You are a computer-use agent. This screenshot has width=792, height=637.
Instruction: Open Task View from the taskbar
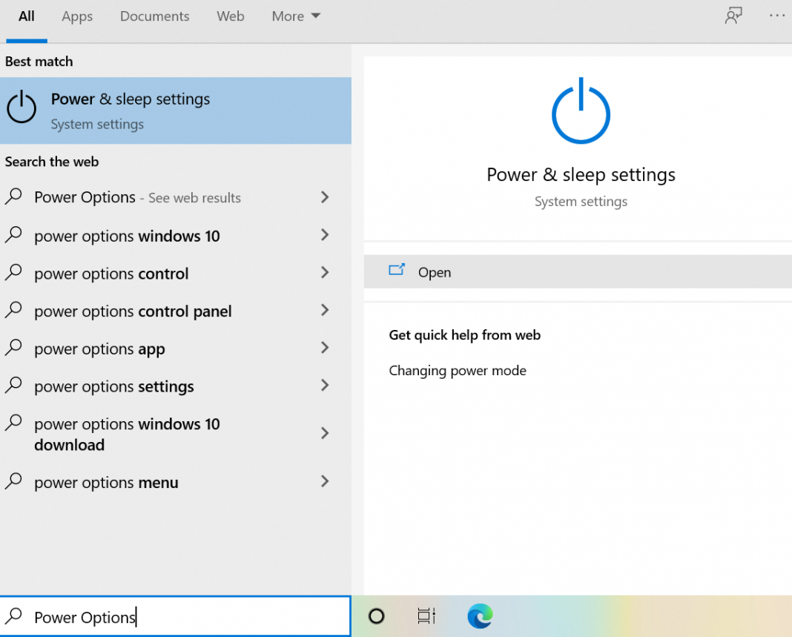coord(426,615)
